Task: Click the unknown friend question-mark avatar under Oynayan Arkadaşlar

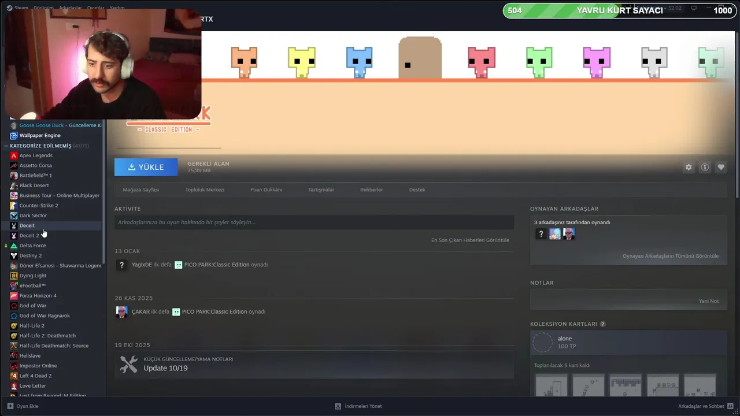Action: click(x=541, y=234)
